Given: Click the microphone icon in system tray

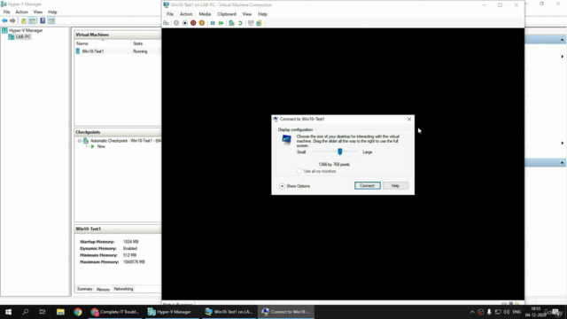Looking at the screenshot, I should click(x=489, y=312).
